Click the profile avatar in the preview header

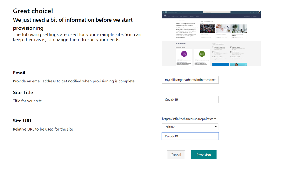pyautogui.click(x=259, y=12)
